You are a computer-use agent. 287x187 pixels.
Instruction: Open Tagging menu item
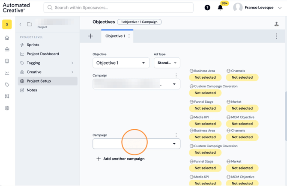click(x=33, y=63)
